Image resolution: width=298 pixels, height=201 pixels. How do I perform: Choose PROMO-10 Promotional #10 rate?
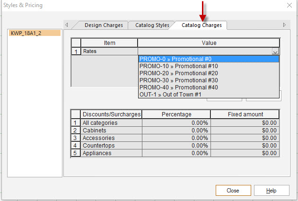coord(209,66)
